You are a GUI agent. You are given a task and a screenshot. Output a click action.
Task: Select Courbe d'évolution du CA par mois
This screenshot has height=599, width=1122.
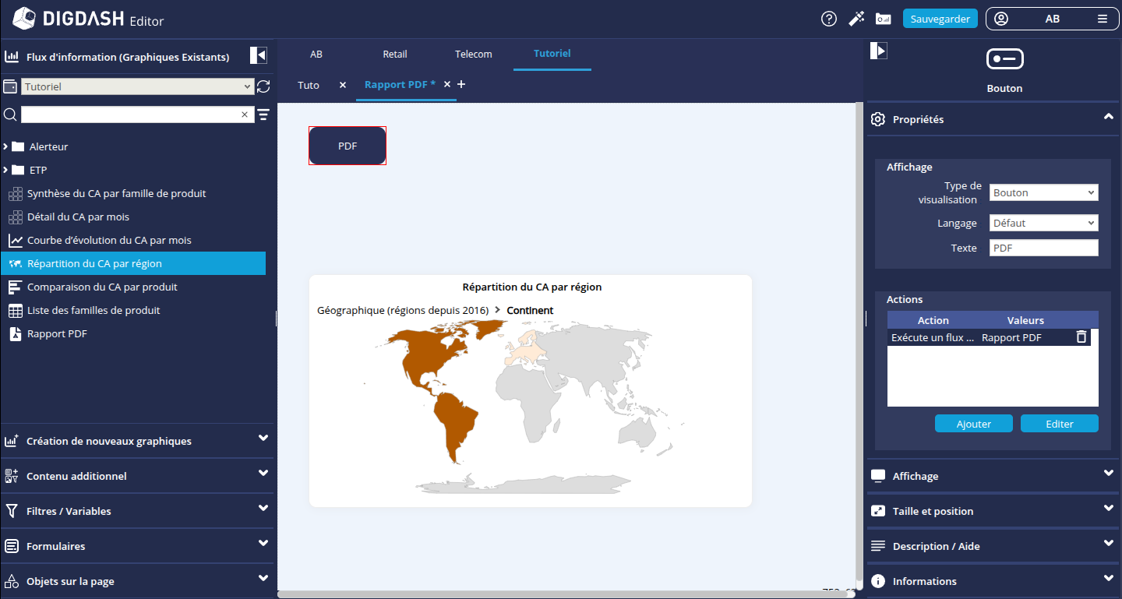coord(109,240)
